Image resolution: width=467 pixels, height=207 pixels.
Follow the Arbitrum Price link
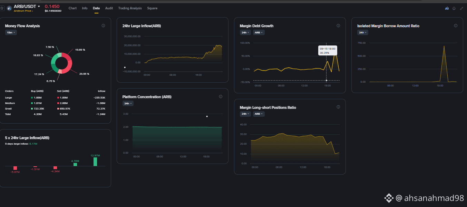click(23, 11)
